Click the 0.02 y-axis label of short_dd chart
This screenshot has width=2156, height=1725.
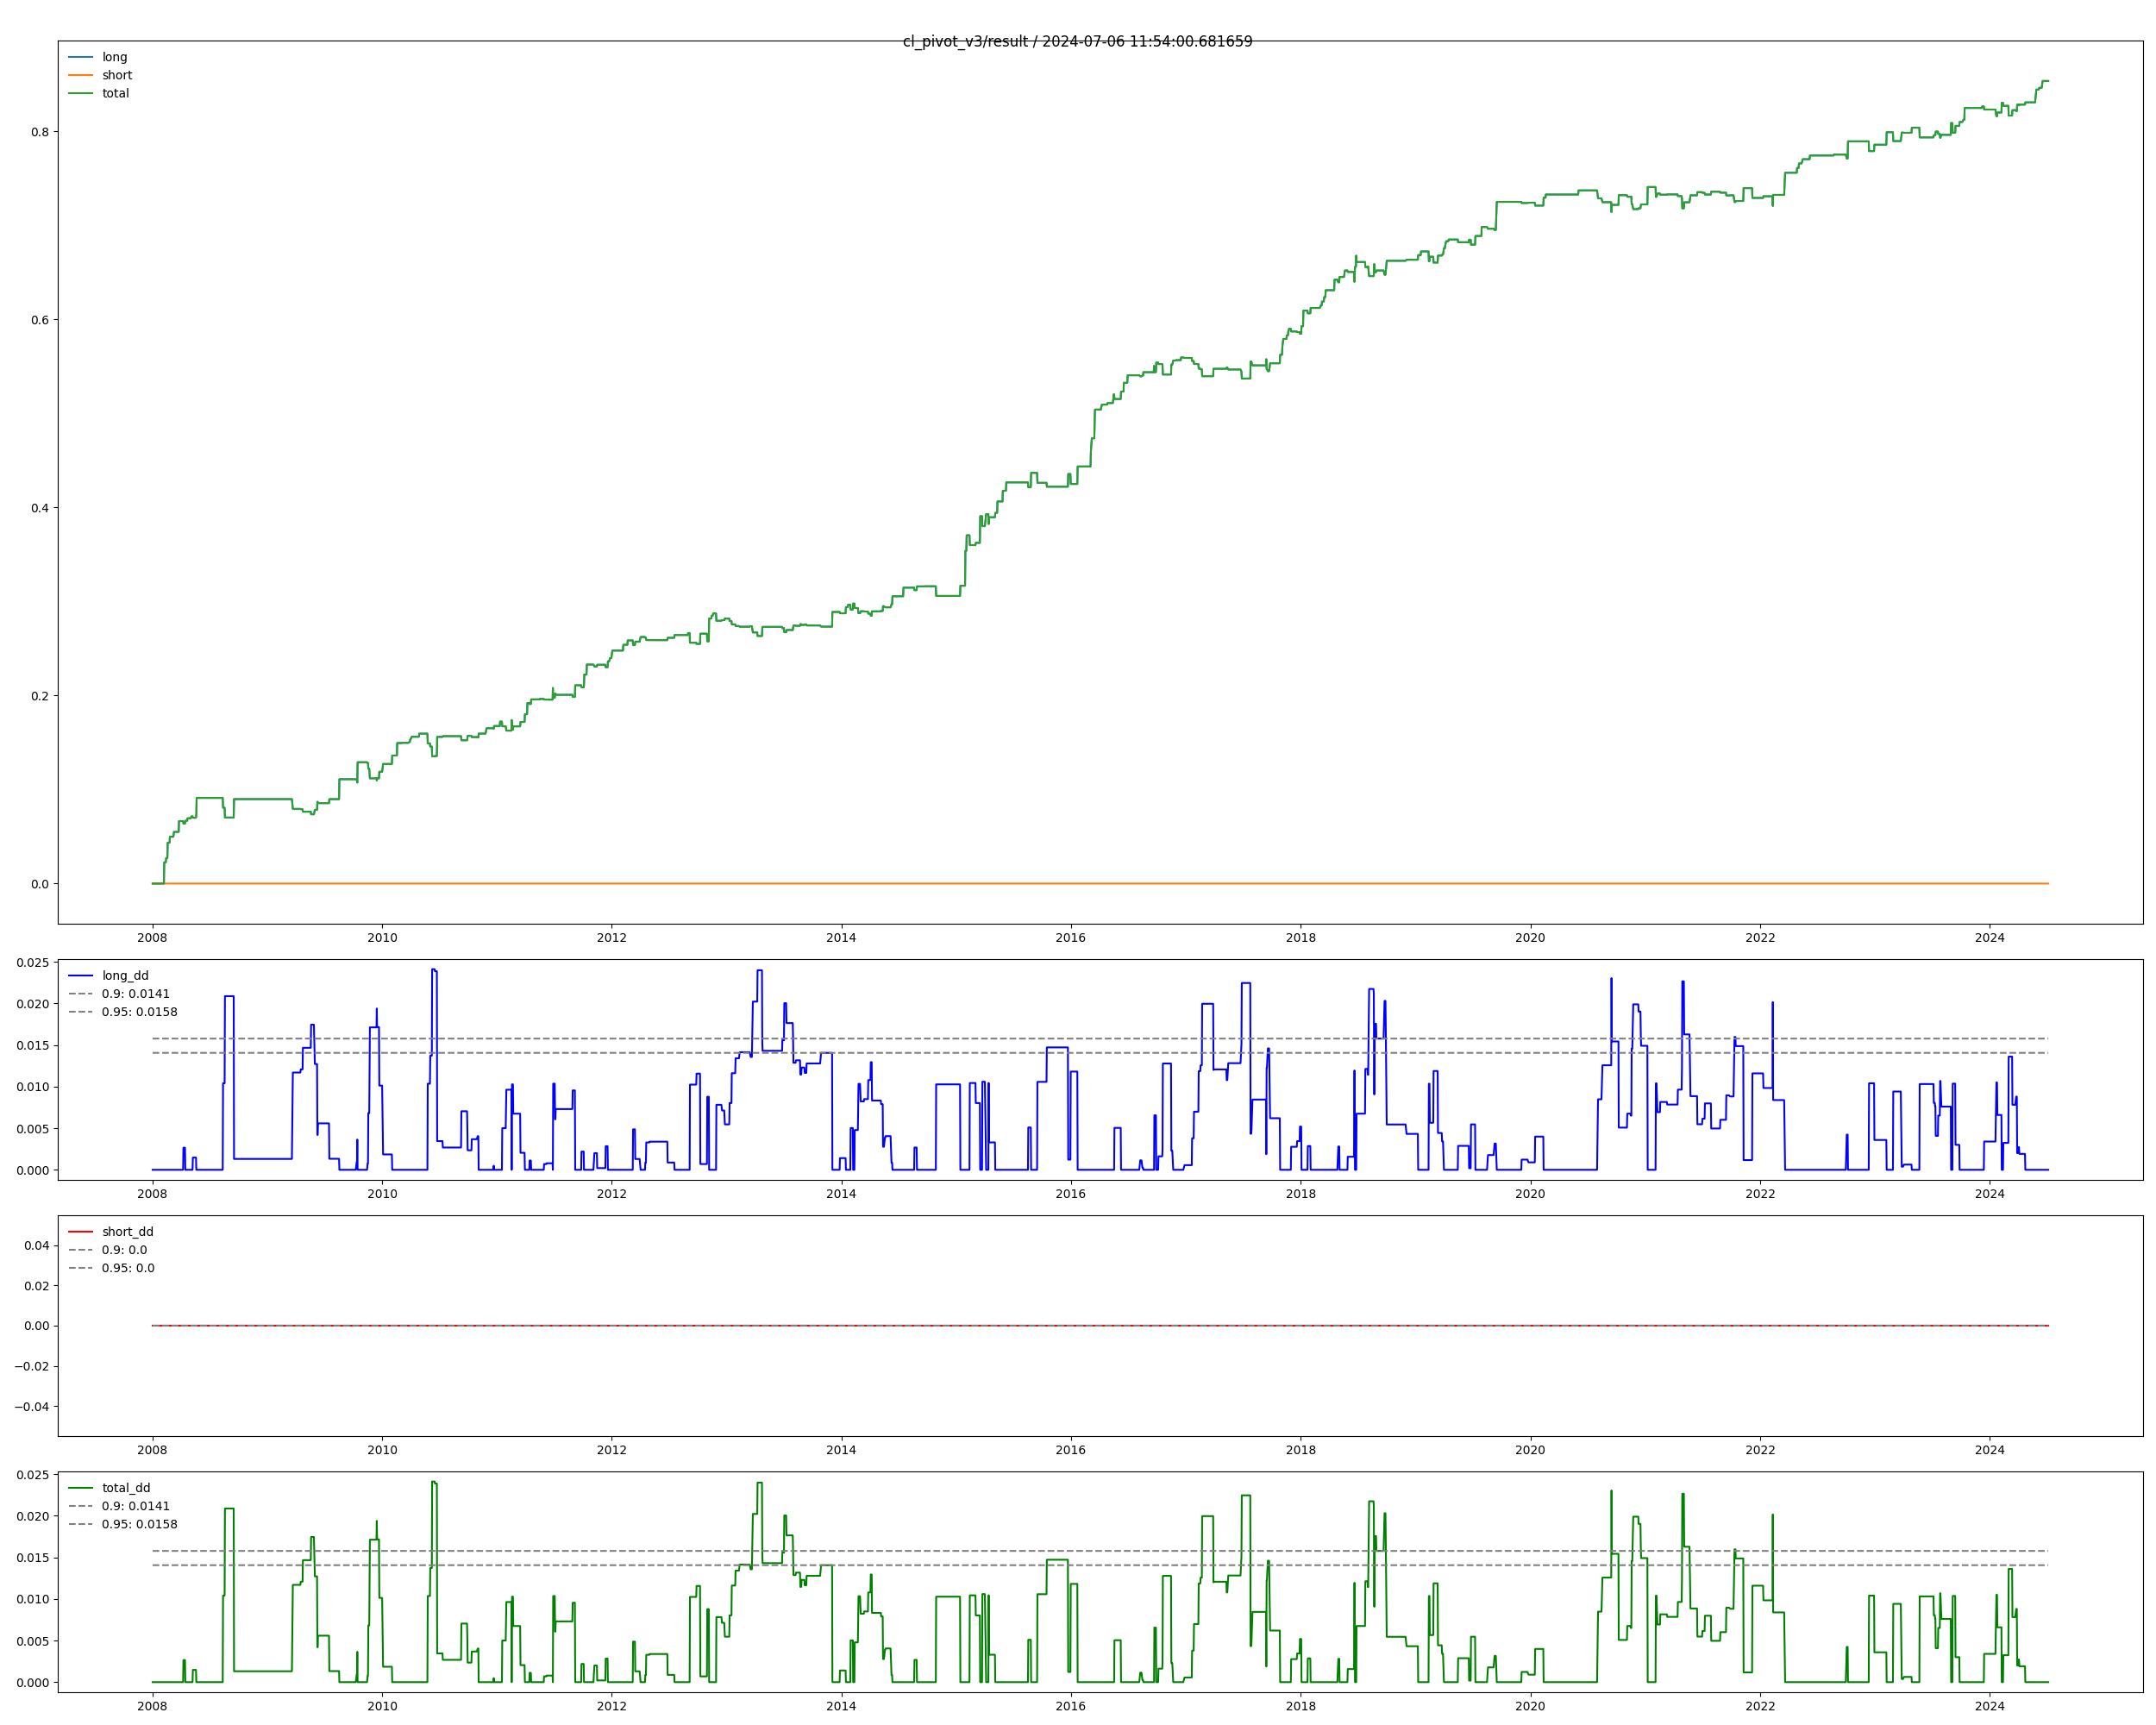(x=36, y=1286)
